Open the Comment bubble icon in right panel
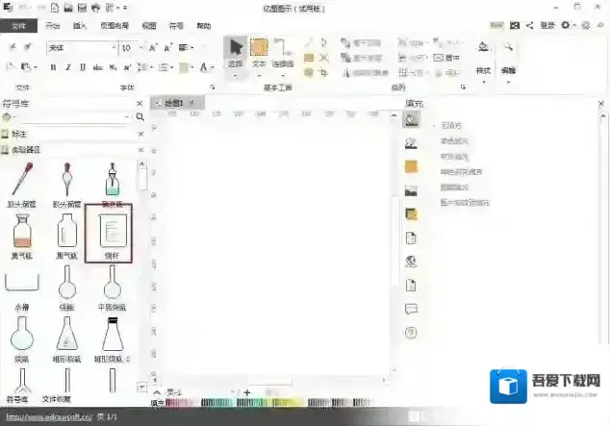Viewport: 610px width, 426px height. pyautogui.click(x=411, y=309)
